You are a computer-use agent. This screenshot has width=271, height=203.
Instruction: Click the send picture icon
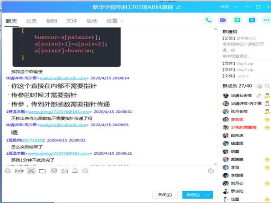pos(65,171)
